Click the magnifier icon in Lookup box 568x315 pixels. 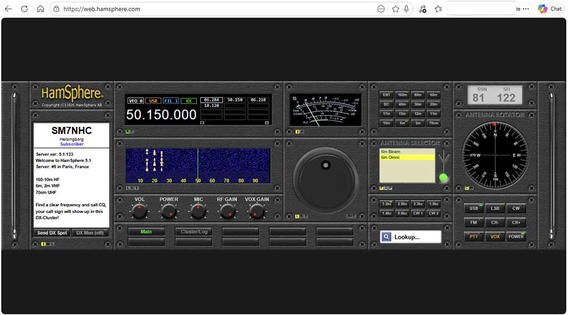coord(387,237)
